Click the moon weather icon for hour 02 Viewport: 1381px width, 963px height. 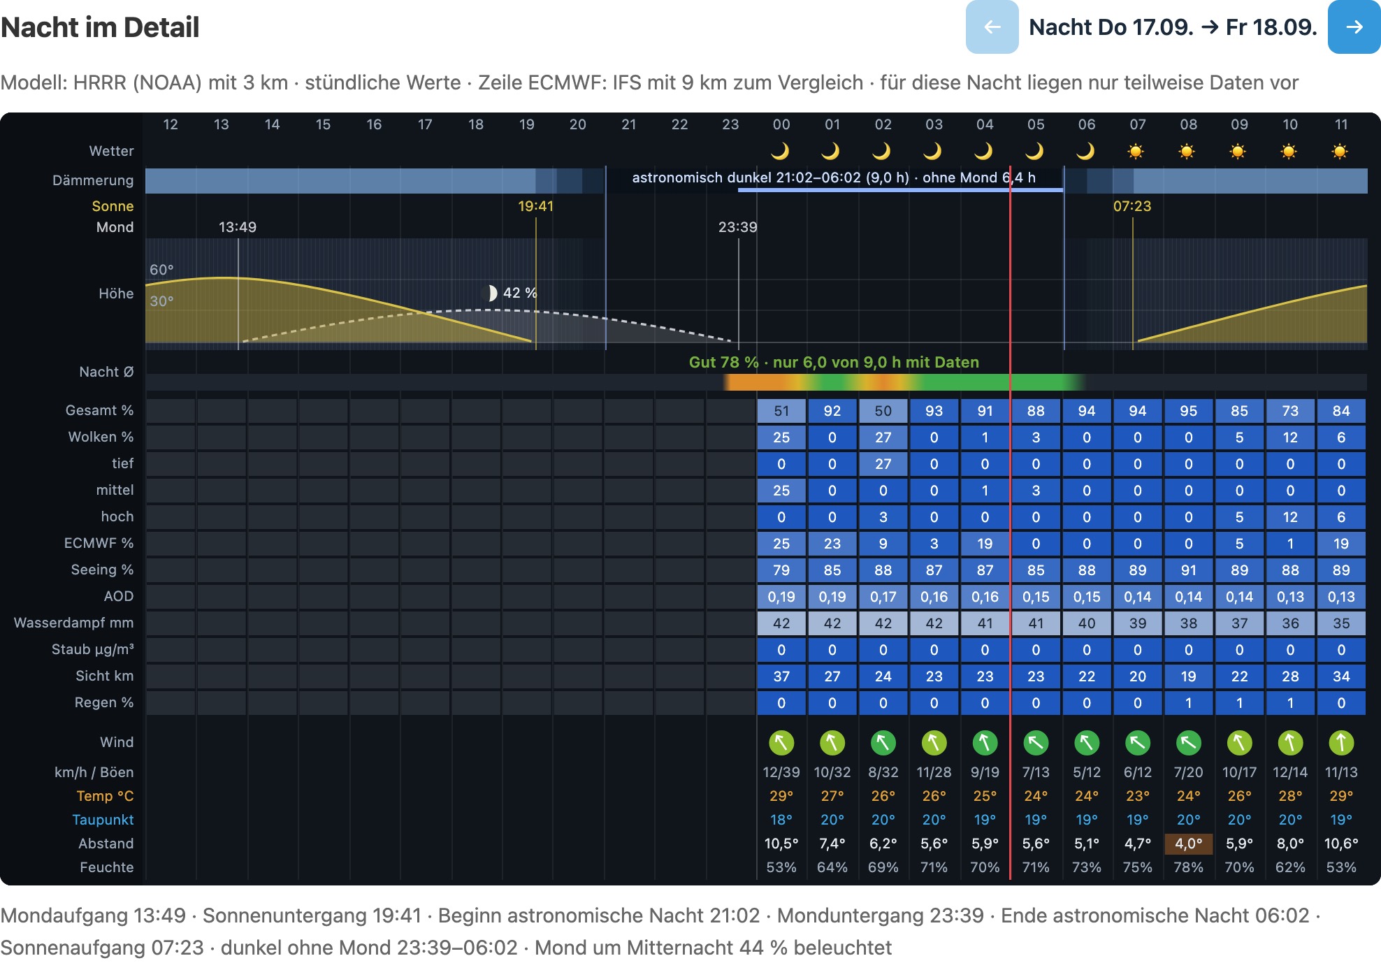(883, 151)
